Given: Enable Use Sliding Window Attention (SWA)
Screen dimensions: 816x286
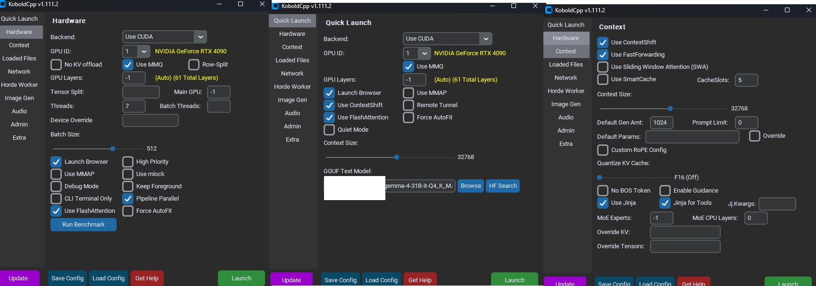Looking at the screenshot, I should click(x=603, y=67).
